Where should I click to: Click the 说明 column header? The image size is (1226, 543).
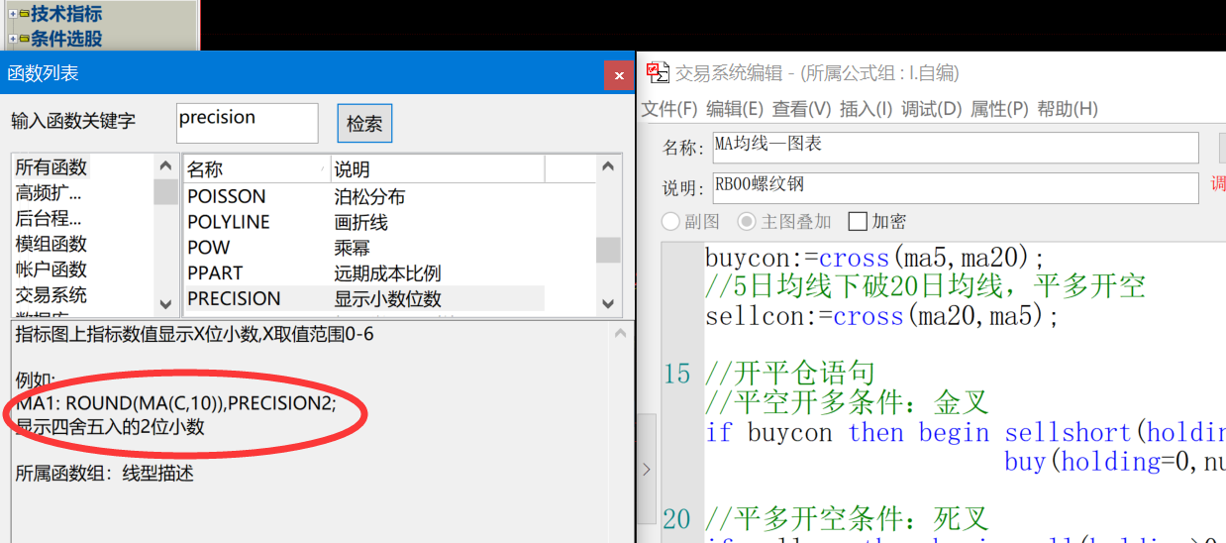(x=438, y=169)
